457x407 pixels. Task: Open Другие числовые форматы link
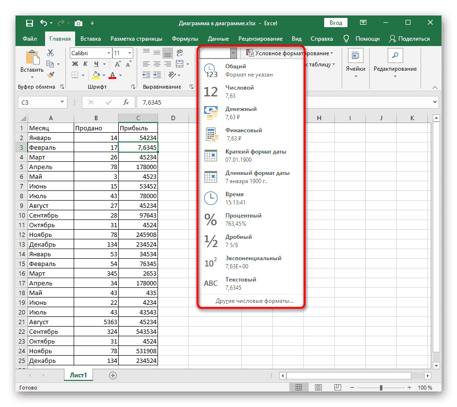(x=254, y=301)
